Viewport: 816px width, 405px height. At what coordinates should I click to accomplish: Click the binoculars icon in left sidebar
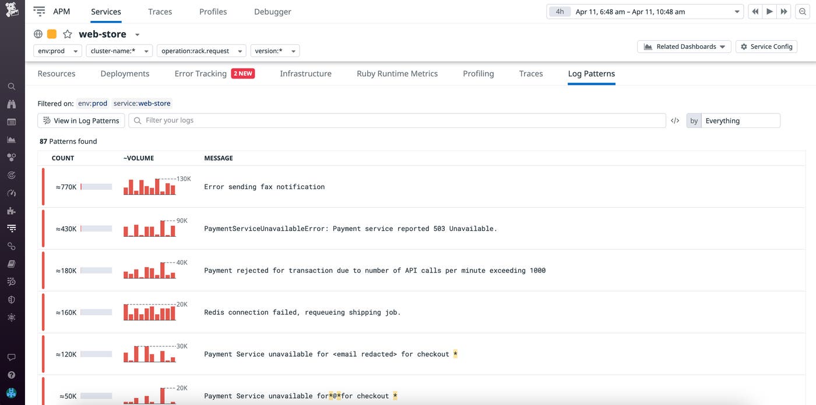point(11,104)
